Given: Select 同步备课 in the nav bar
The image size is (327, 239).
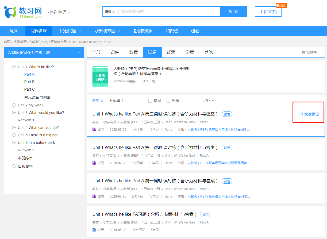Looking at the screenshot, I should click(39, 31).
